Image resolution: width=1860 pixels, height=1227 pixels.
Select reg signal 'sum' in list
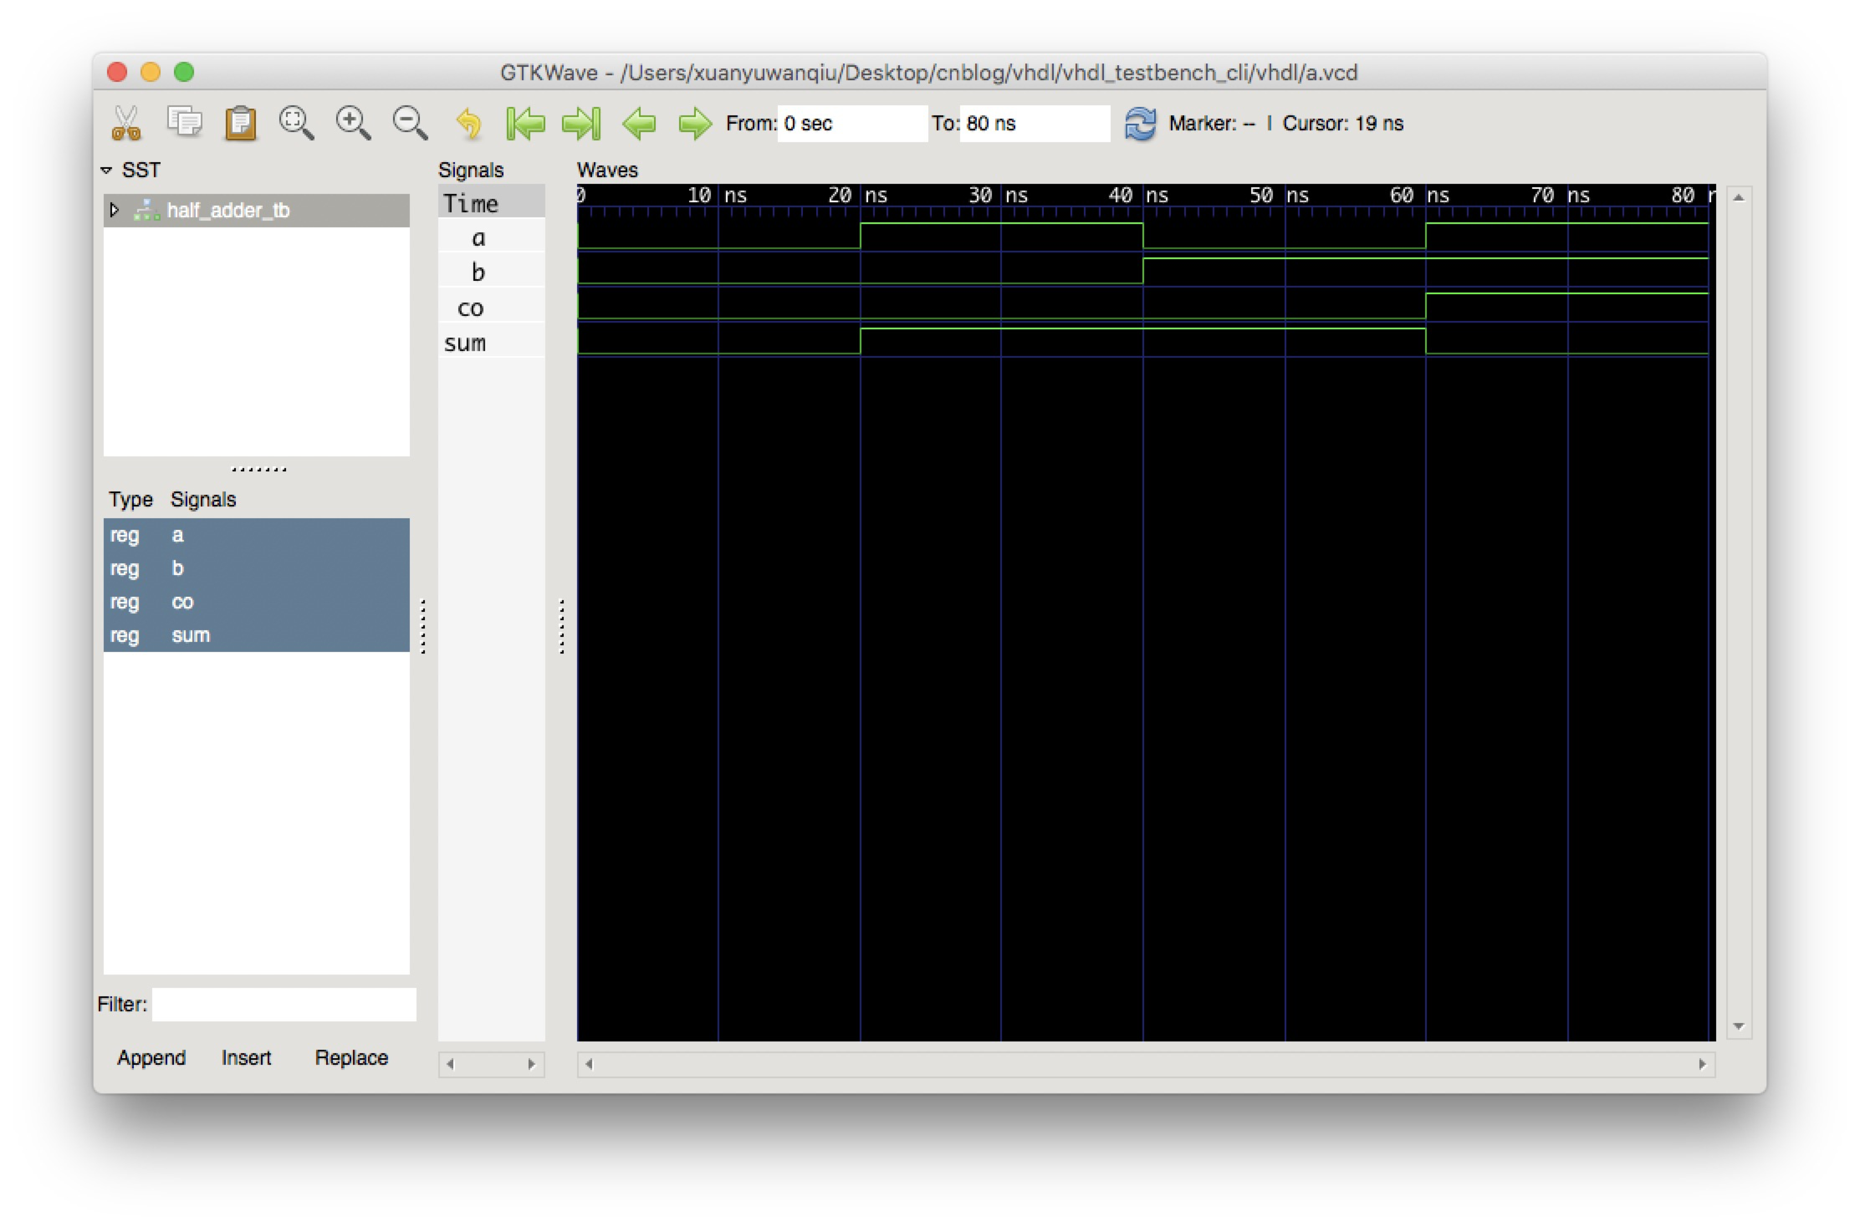256,635
